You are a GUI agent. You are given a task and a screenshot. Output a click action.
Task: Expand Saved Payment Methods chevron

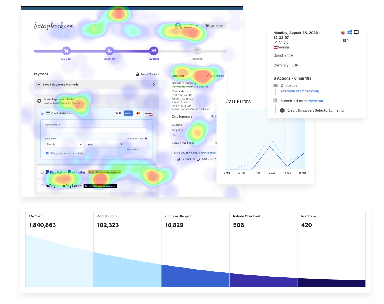pos(154,85)
